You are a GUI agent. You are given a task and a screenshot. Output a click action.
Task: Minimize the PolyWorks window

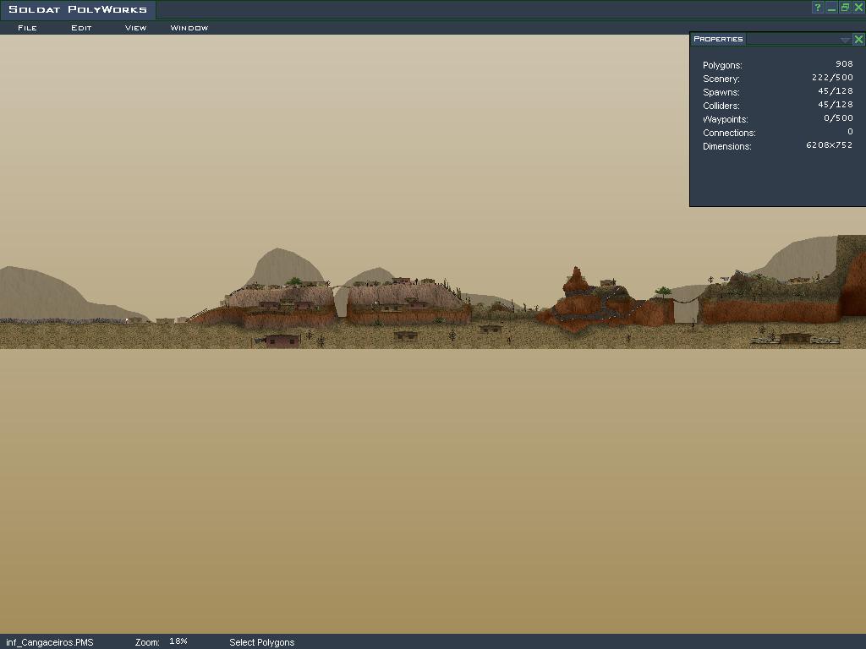tap(831, 8)
